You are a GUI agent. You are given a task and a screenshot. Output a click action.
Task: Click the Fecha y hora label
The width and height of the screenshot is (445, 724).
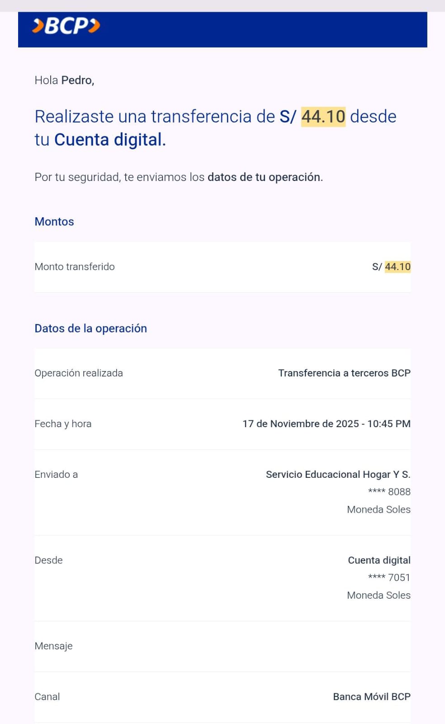63,424
